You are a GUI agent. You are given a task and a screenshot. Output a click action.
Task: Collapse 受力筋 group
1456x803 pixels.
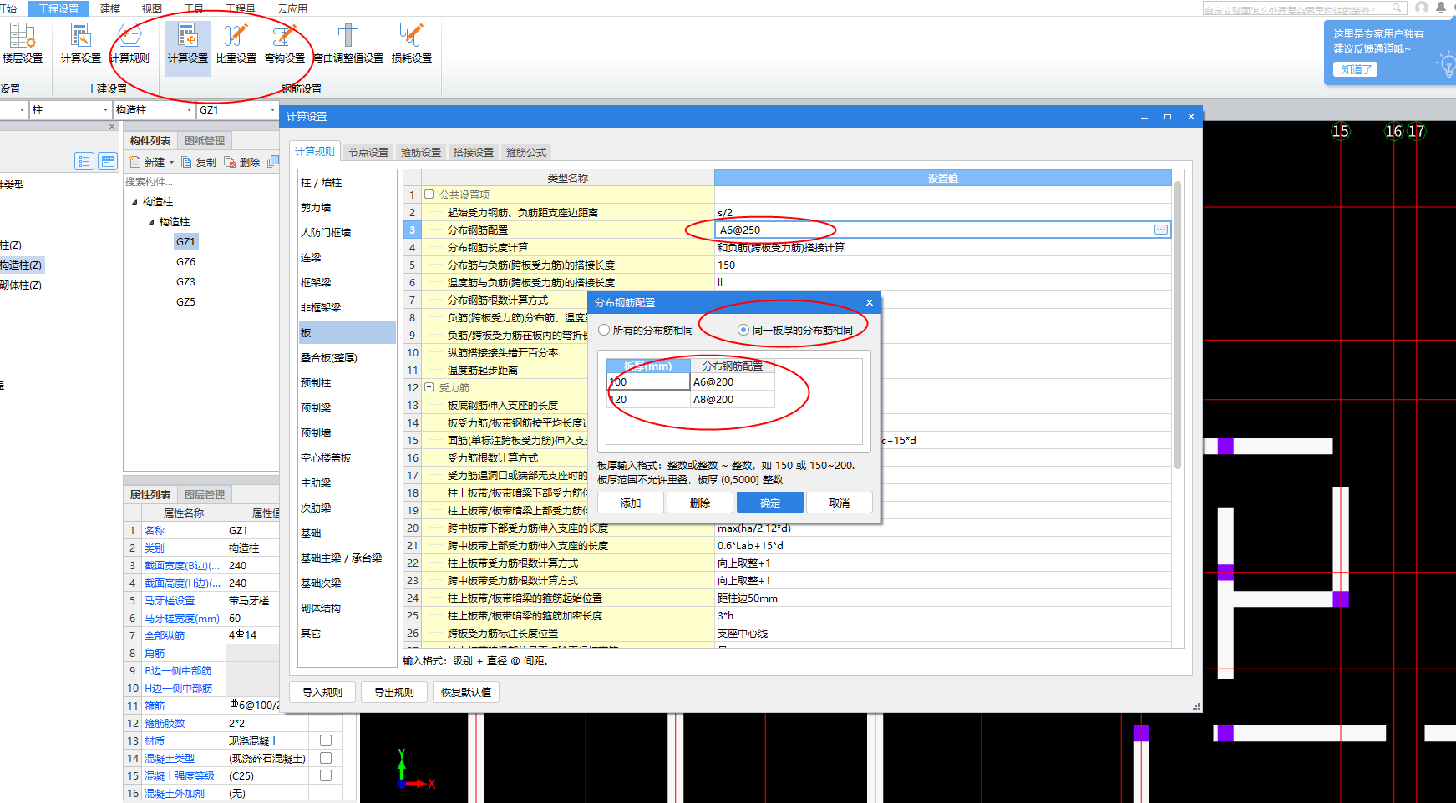click(429, 387)
